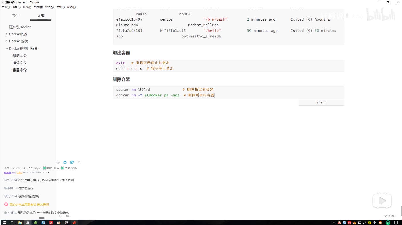Click the red NetEase music icon on the taskbar

[x=51, y=223]
